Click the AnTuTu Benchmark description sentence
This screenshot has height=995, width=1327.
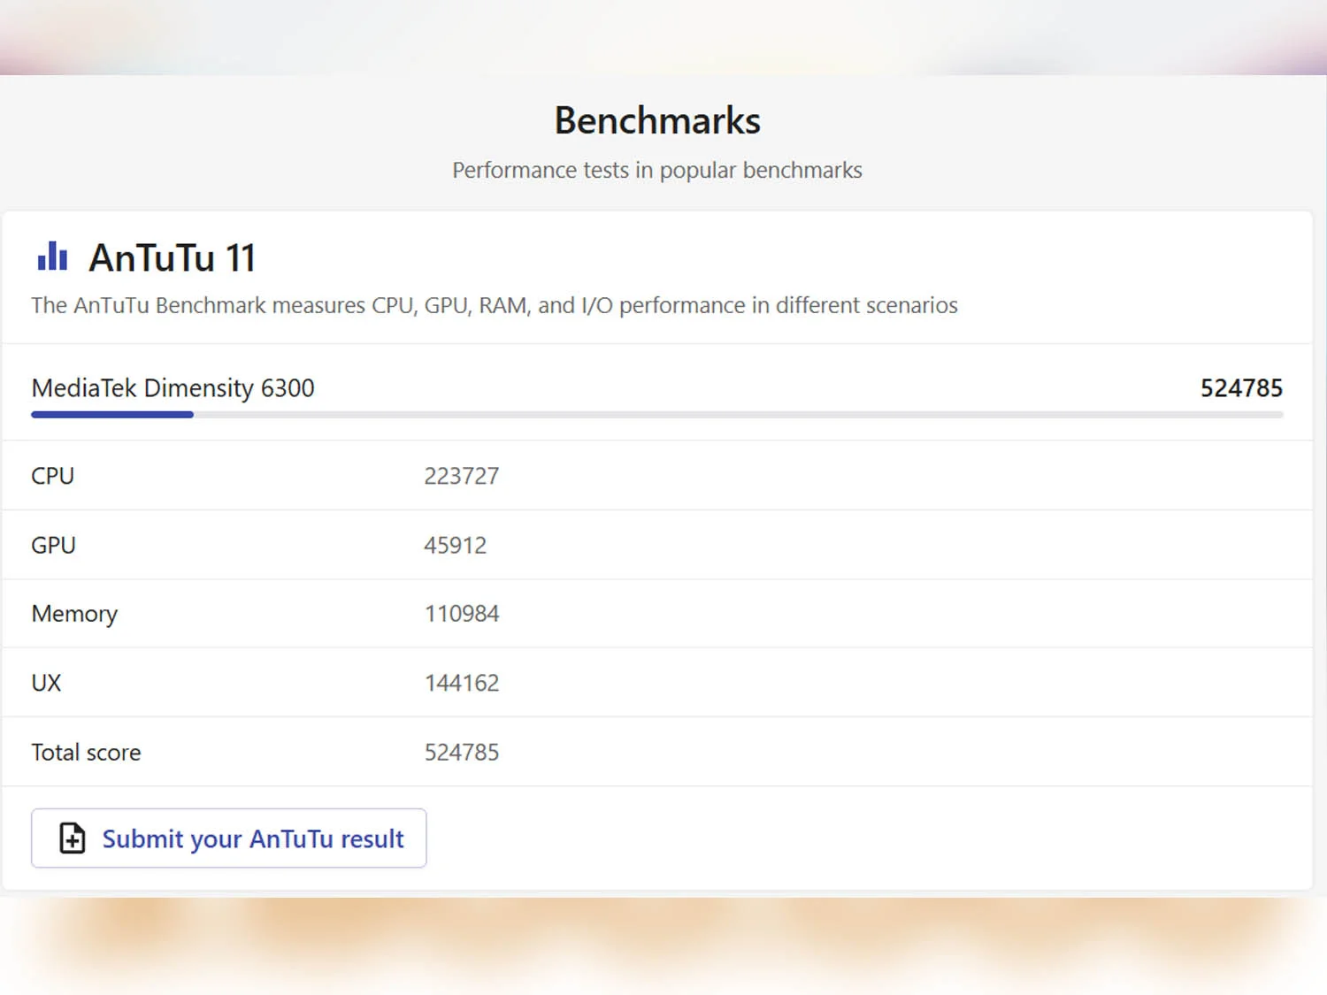(x=495, y=305)
